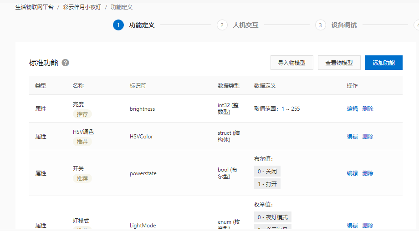Click the HSVColor identifier text
Viewport: 419px width, 231px height.
click(x=141, y=137)
